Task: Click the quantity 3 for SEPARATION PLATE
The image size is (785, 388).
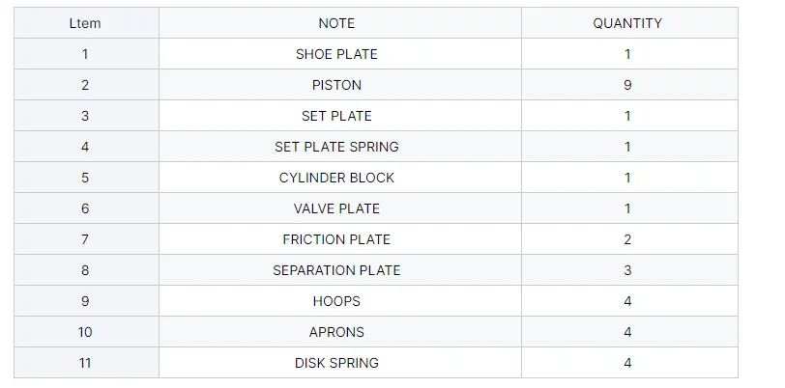Action: pyautogui.click(x=629, y=270)
